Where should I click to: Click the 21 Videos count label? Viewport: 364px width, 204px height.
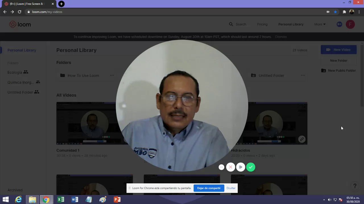pyautogui.click(x=300, y=50)
